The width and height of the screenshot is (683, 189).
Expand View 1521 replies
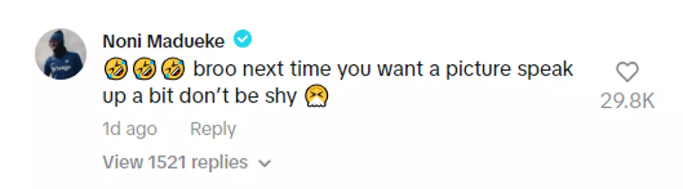pyautogui.click(x=175, y=162)
